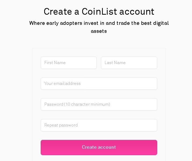Image resolution: width=192 pixels, height=161 pixels.
Task: Click the 'Last Name' placeholder text
Action: (x=115, y=63)
